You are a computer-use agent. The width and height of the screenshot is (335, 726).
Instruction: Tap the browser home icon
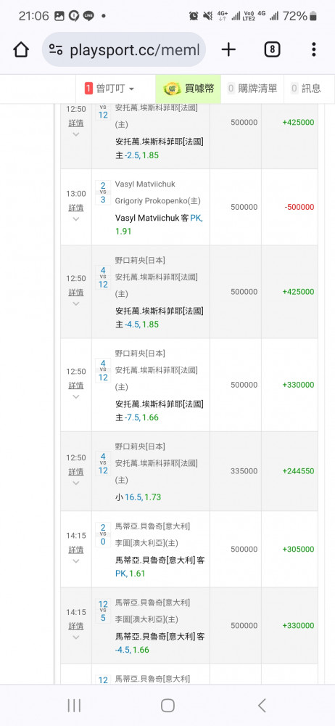[x=21, y=49]
